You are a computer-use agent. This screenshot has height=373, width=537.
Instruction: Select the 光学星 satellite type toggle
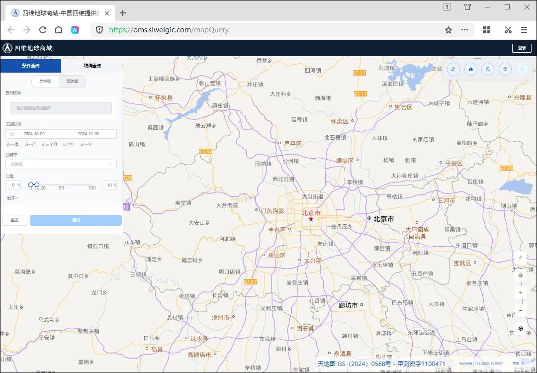[x=45, y=81]
